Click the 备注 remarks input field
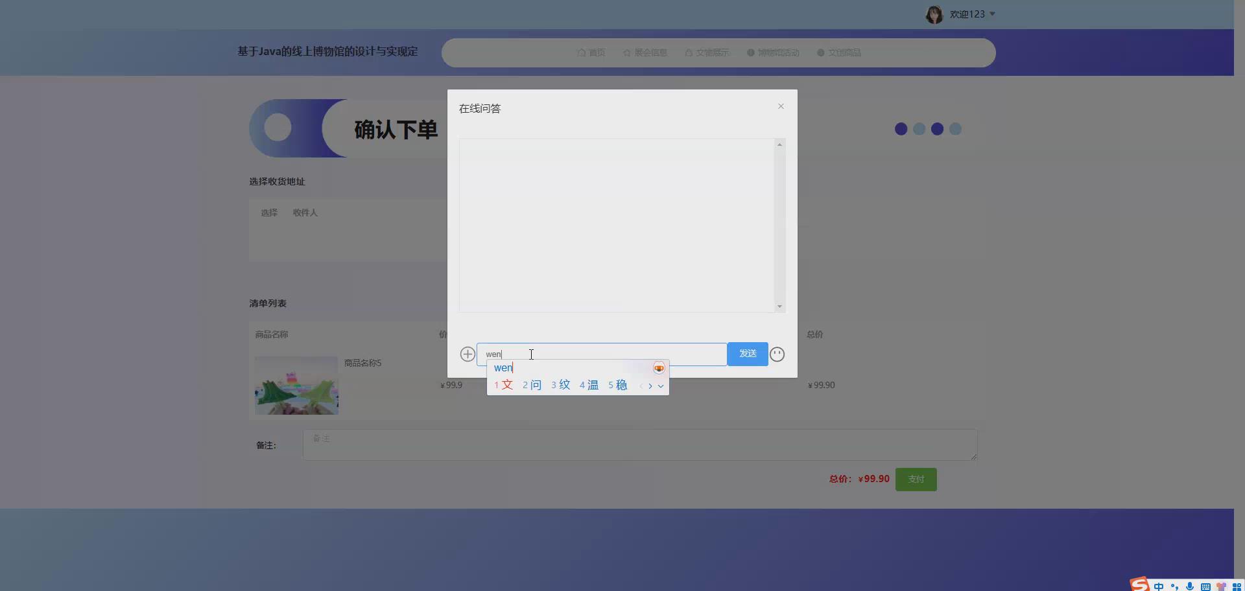Screen dimensions: 1245x591 click(x=639, y=445)
